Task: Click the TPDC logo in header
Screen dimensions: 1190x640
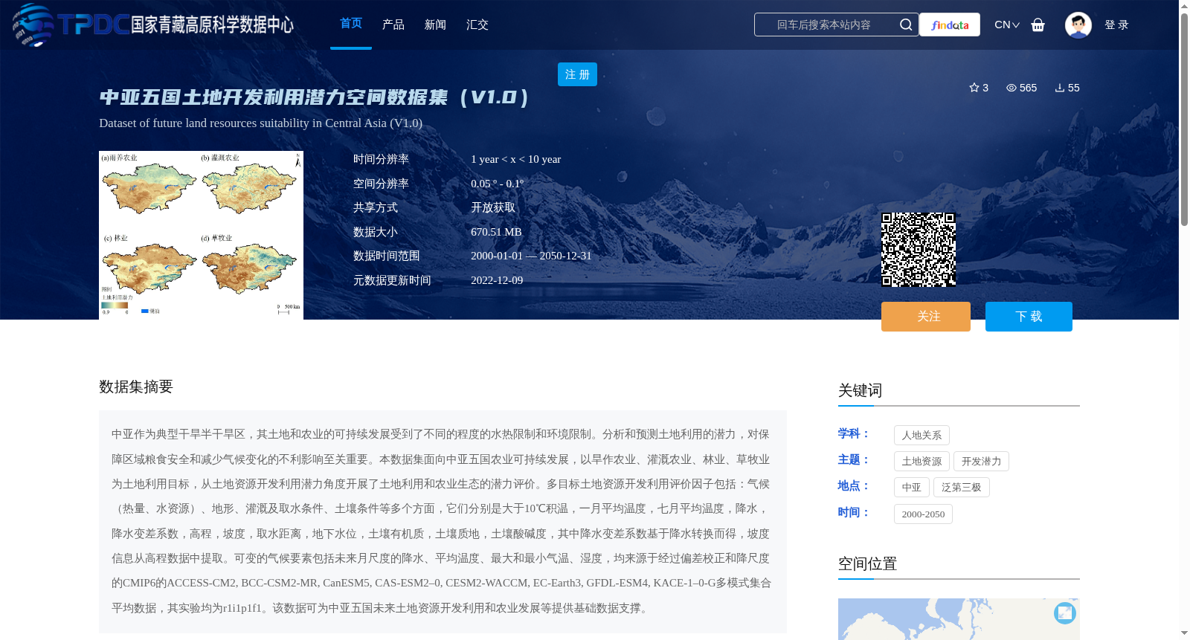Action: coord(152,25)
